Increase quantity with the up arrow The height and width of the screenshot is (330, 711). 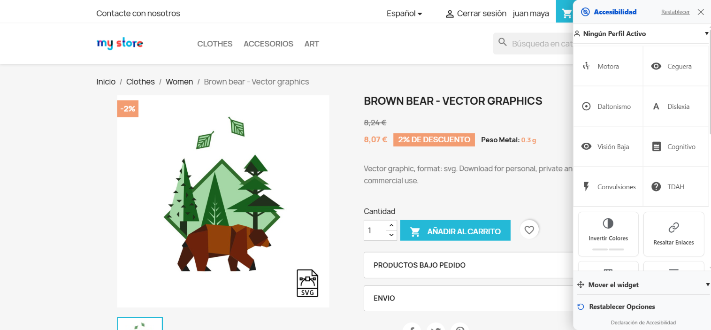pos(391,225)
